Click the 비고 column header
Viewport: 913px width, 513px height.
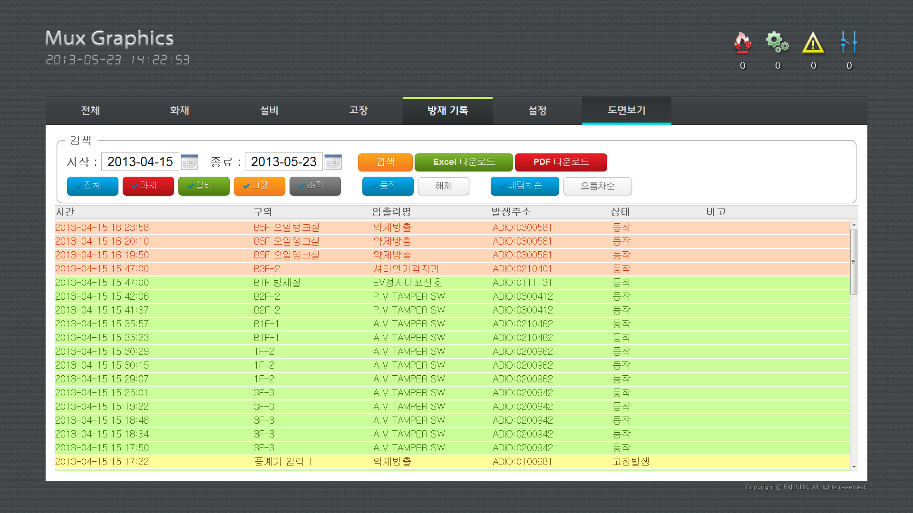(x=716, y=212)
